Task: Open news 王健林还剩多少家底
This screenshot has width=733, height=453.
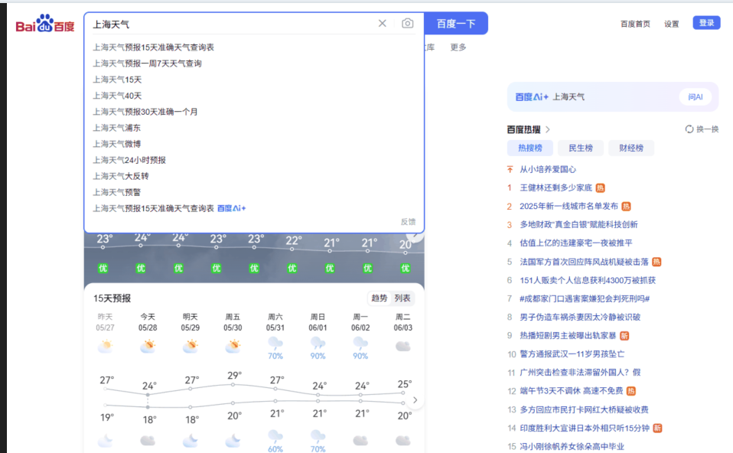Action: [555, 188]
